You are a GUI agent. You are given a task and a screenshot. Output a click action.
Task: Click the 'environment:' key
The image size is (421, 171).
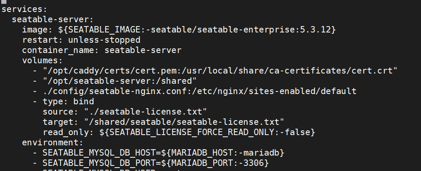pyautogui.click(x=53, y=142)
